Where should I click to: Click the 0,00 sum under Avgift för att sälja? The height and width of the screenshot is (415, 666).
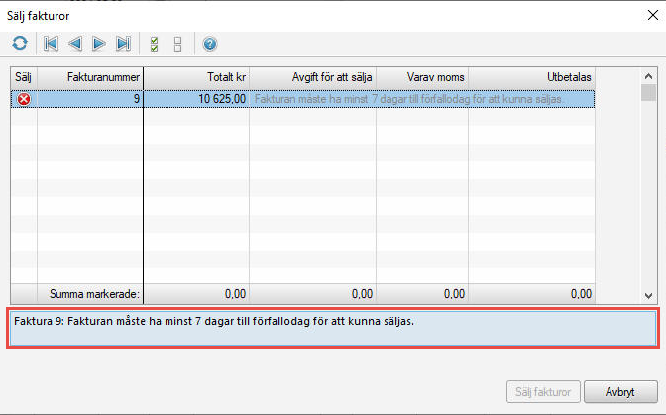click(x=362, y=294)
